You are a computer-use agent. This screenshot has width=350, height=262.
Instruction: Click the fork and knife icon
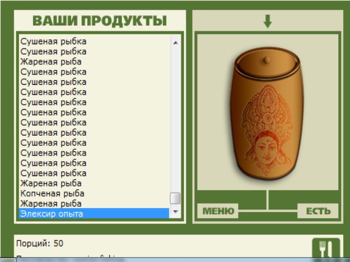(x=326, y=248)
